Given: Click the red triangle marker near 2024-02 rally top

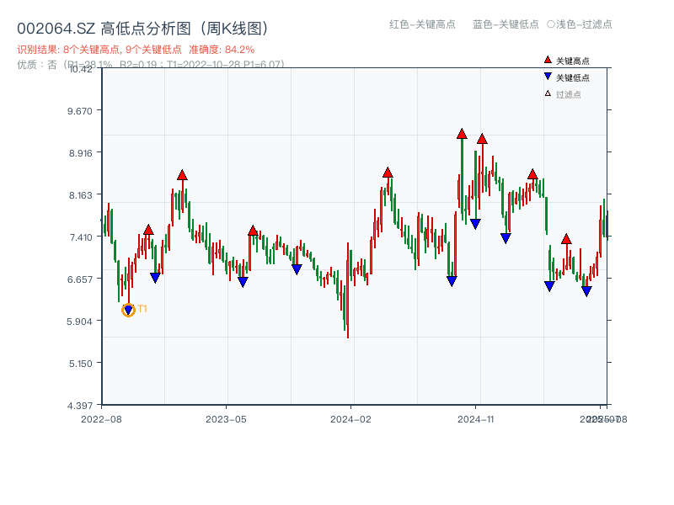Looking at the screenshot, I should 387,172.
